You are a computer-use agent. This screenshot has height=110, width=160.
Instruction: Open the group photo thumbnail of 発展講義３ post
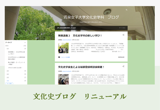click(x=63, y=48)
